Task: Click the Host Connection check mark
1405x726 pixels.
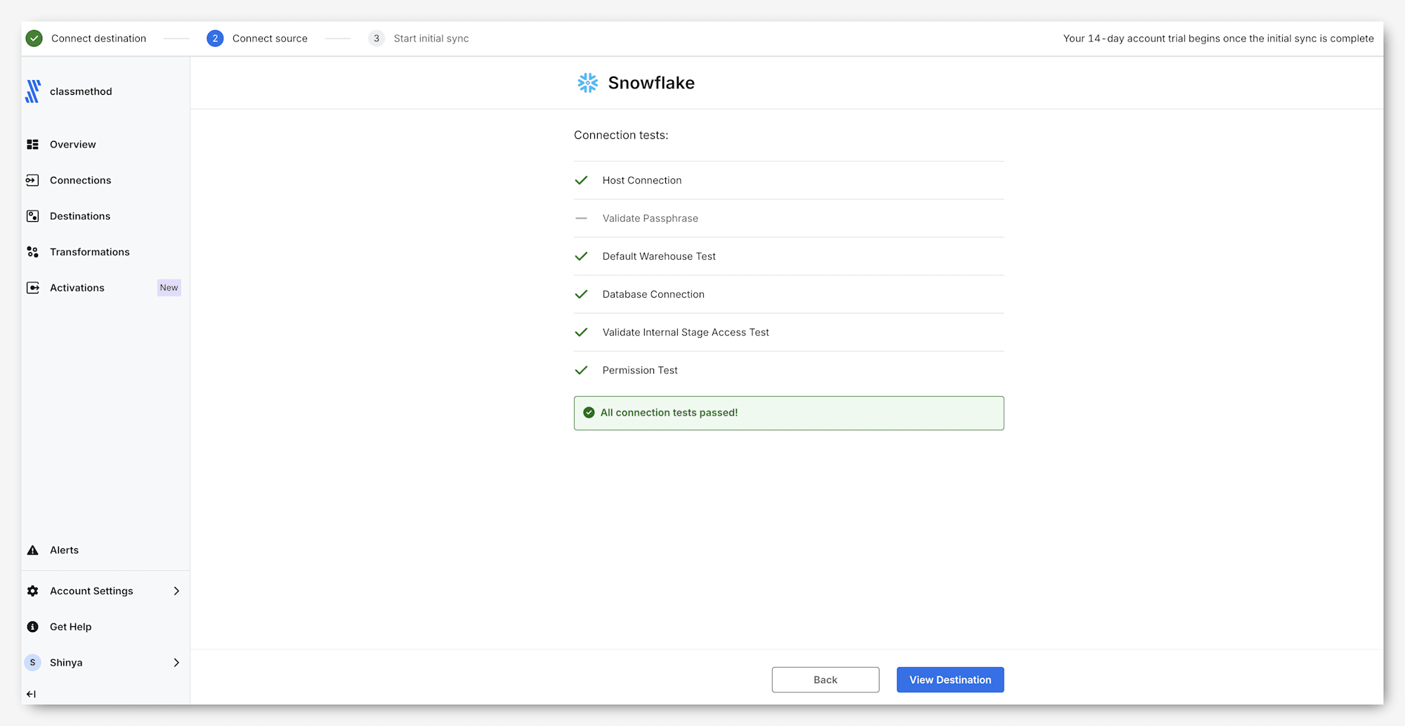Action: click(581, 180)
